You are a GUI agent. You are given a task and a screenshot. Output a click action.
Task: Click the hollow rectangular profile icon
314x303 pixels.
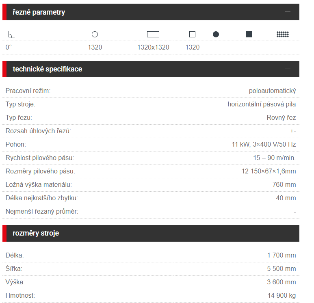(153, 35)
